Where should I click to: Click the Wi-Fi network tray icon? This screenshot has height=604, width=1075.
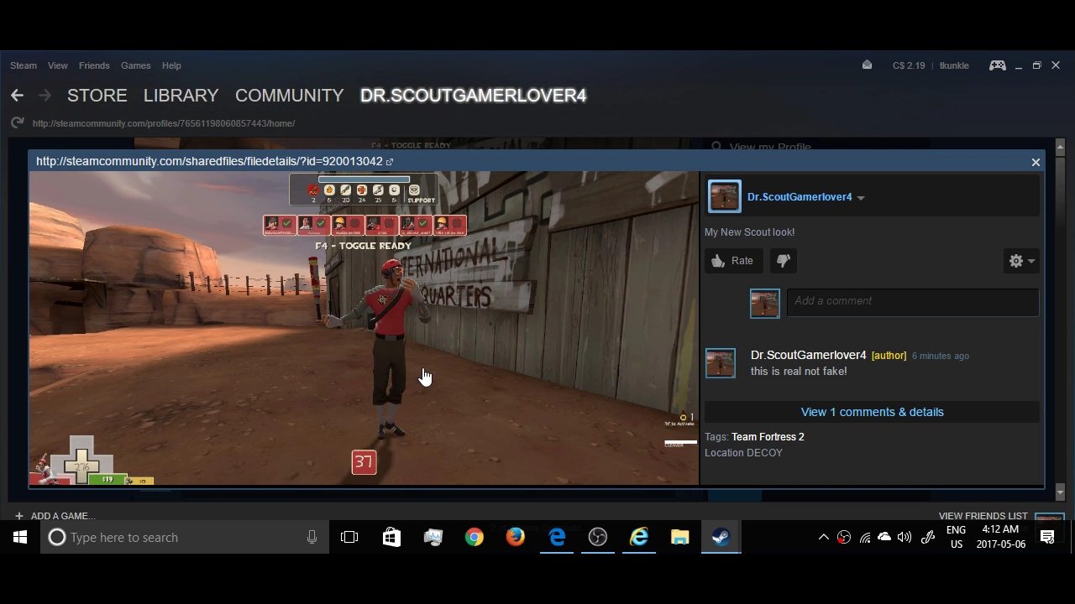[x=864, y=538]
